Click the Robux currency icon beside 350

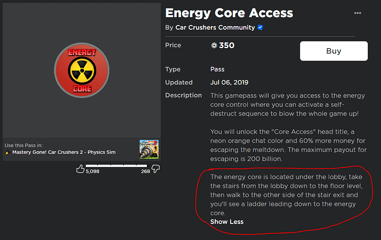tap(214, 46)
